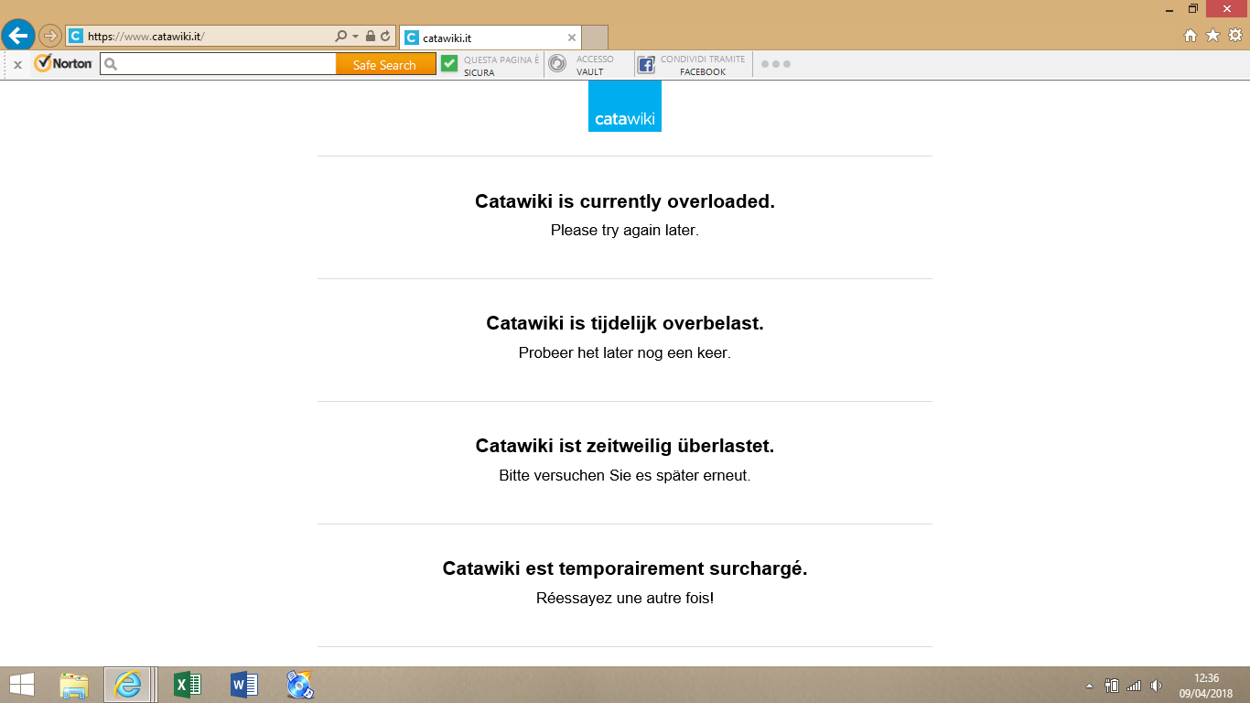Click 'Probeer het later nog een keer.' text
The height and width of the screenshot is (703, 1250).
pos(625,352)
